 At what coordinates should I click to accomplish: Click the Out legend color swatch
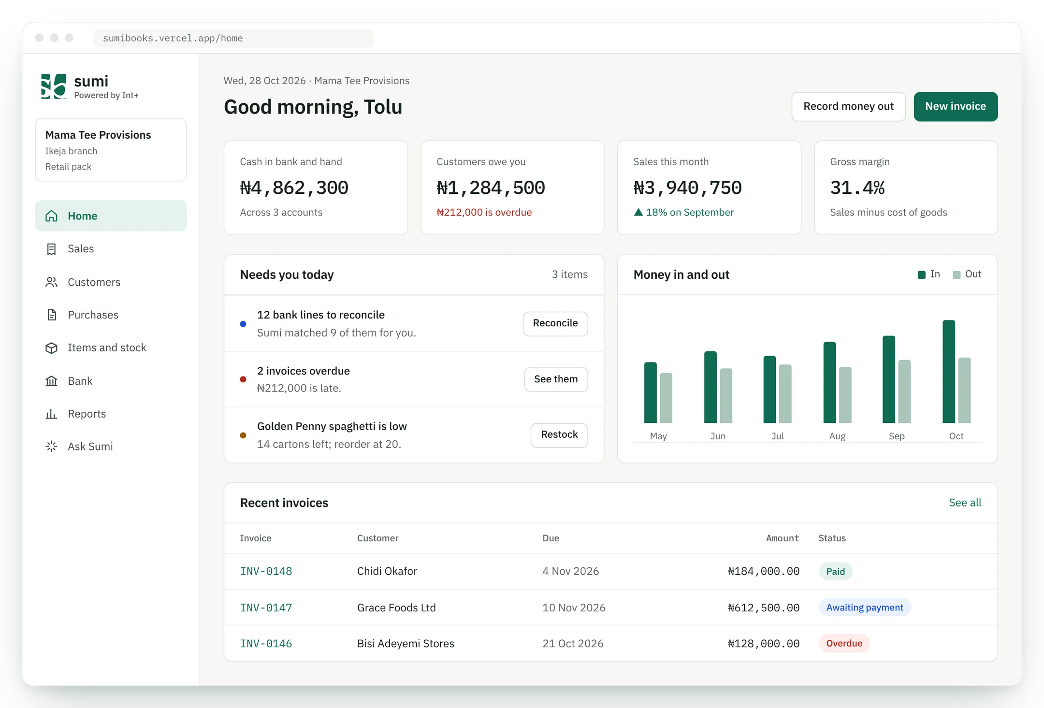(x=956, y=275)
